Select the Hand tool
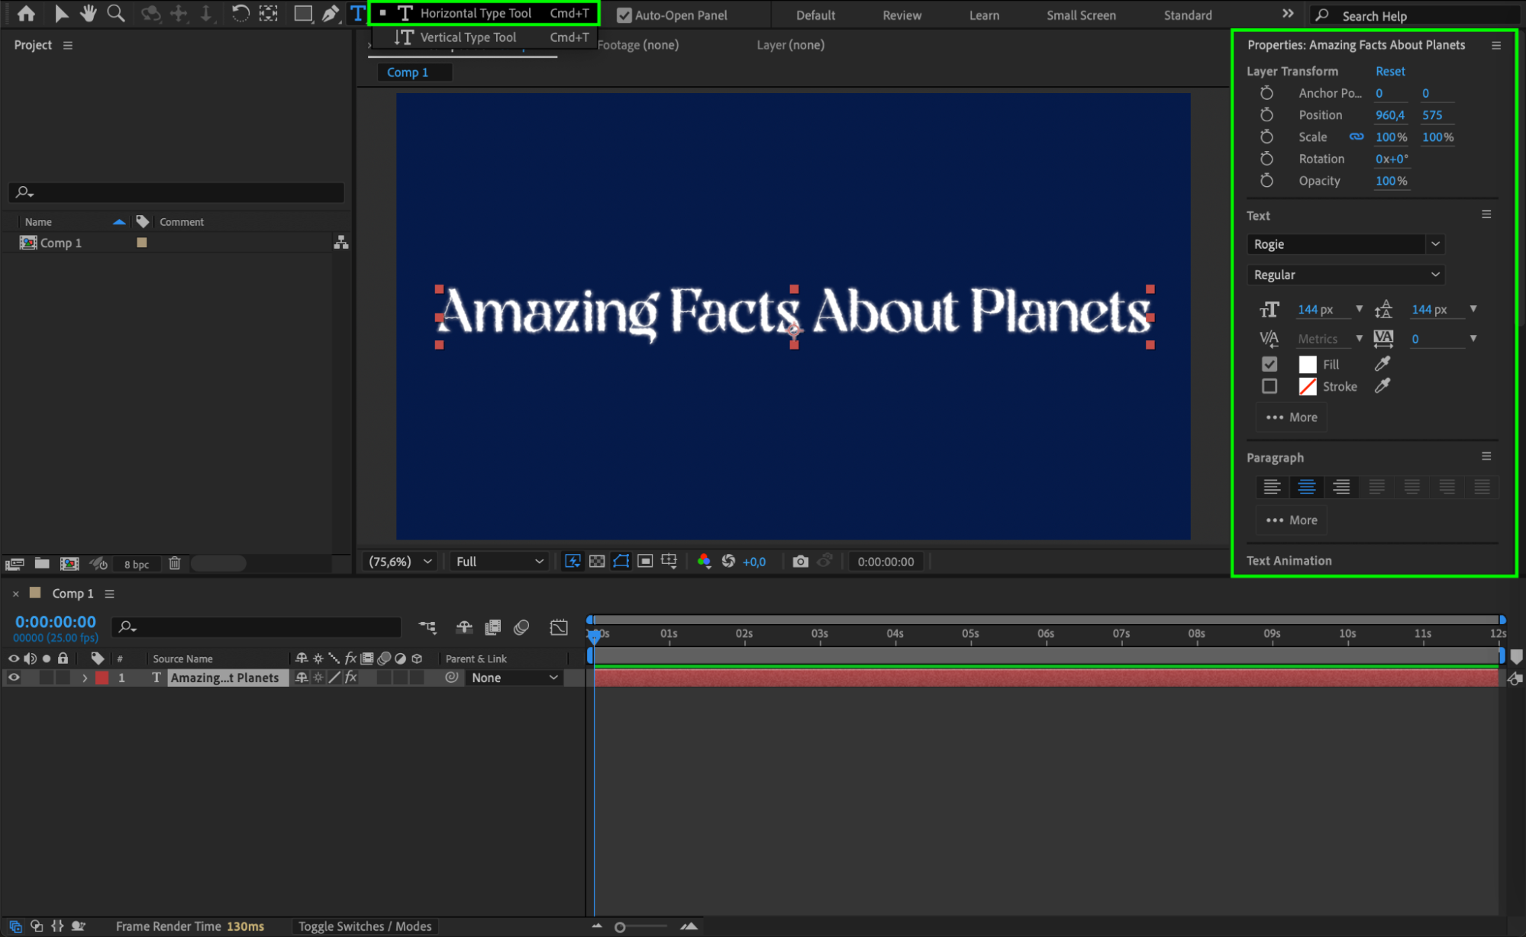Viewport: 1526px width, 937px height. click(89, 13)
